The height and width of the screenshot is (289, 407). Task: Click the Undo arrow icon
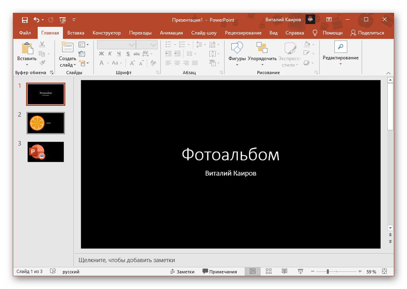(36, 20)
